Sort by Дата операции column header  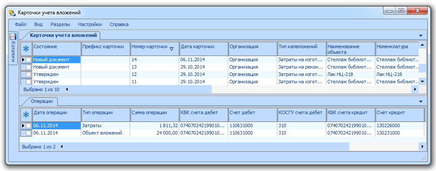point(57,115)
